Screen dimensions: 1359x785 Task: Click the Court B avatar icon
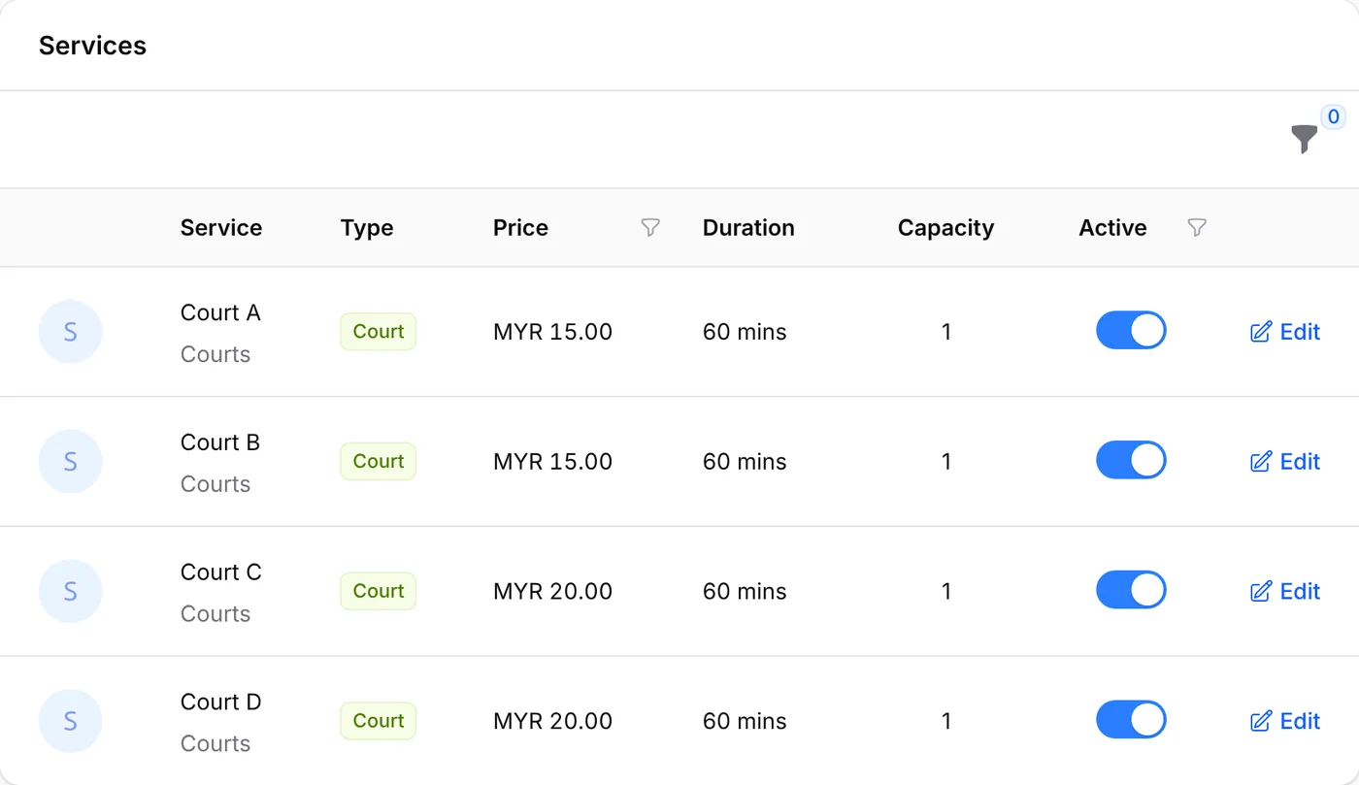(x=70, y=462)
